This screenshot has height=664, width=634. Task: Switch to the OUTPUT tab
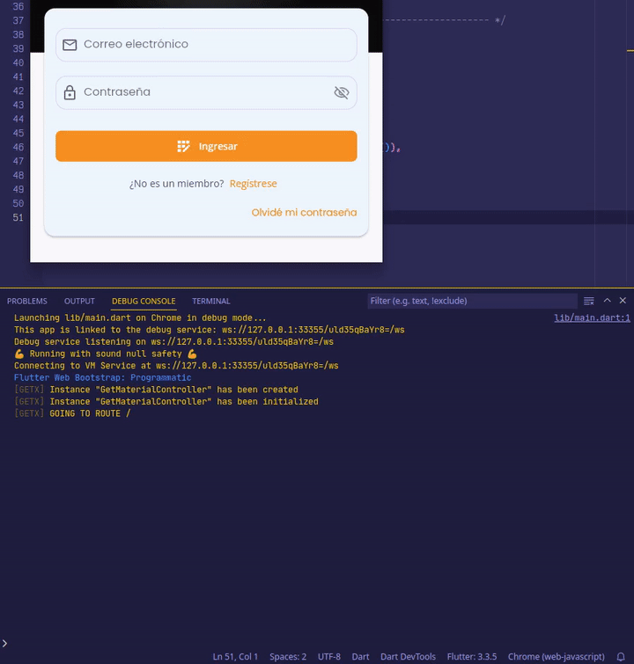point(79,301)
